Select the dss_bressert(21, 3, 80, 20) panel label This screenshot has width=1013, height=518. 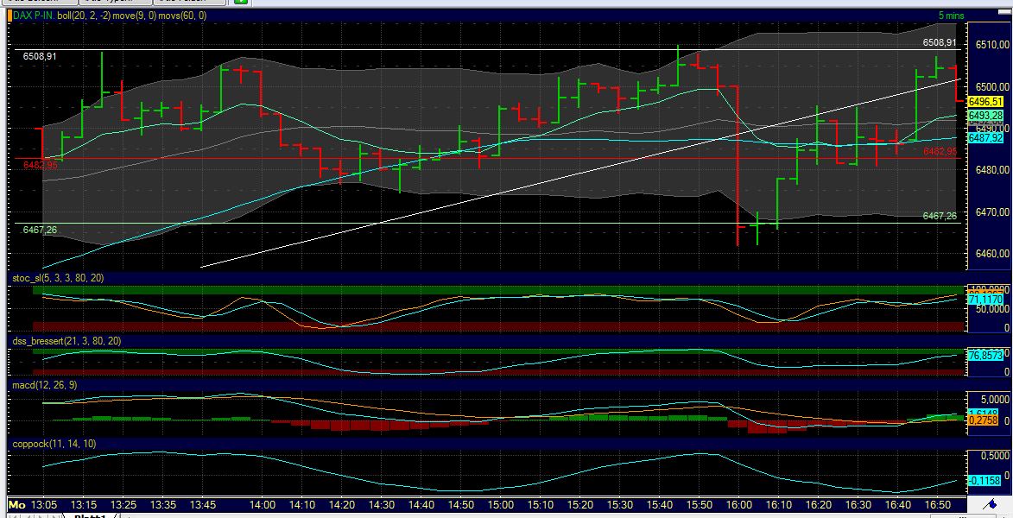pos(65,340)
